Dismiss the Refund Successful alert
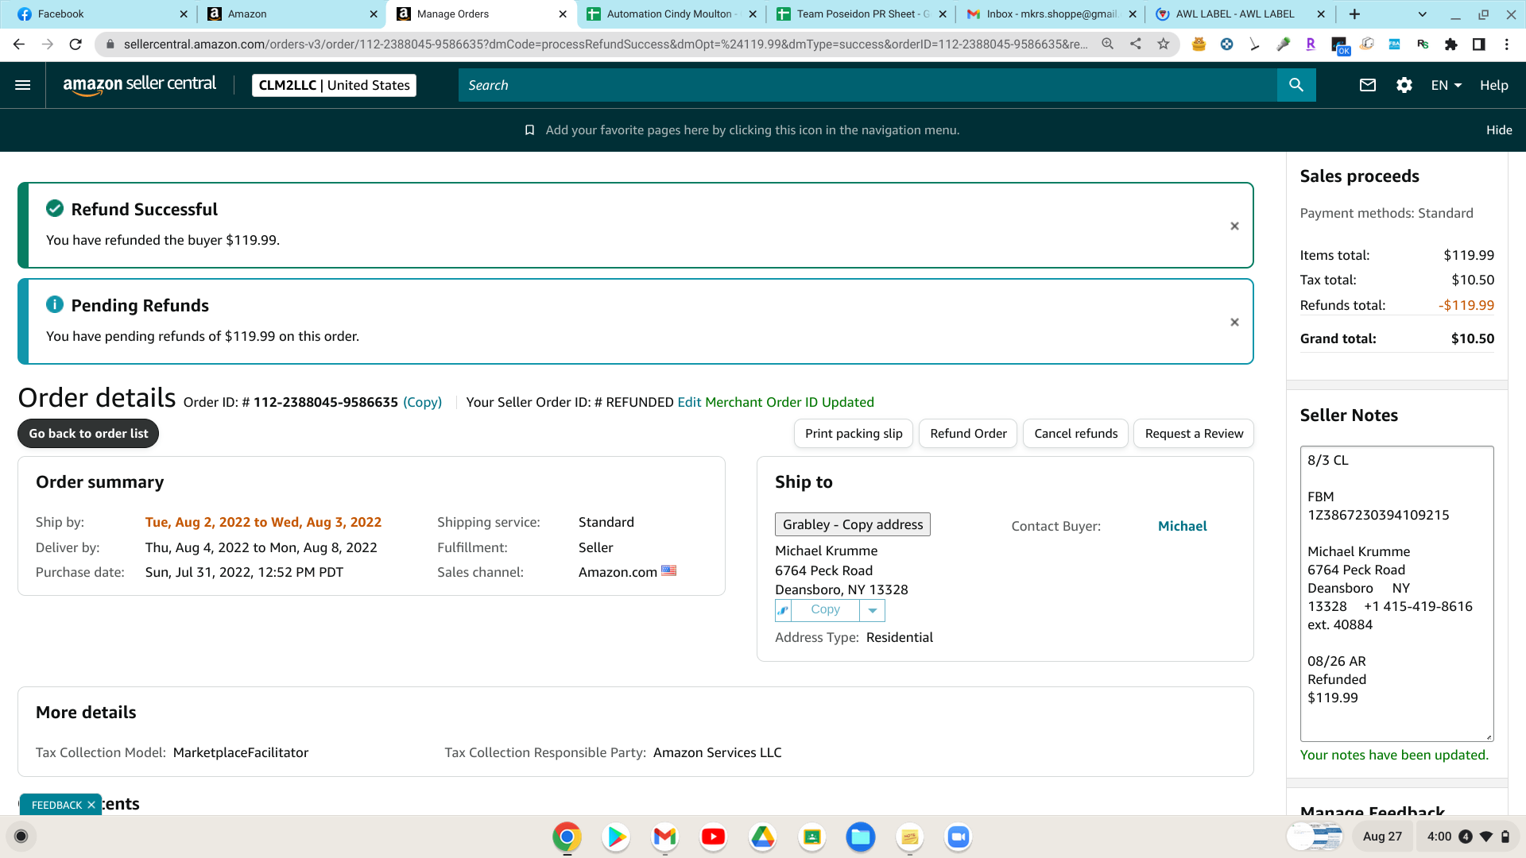 pos(1234,226)
